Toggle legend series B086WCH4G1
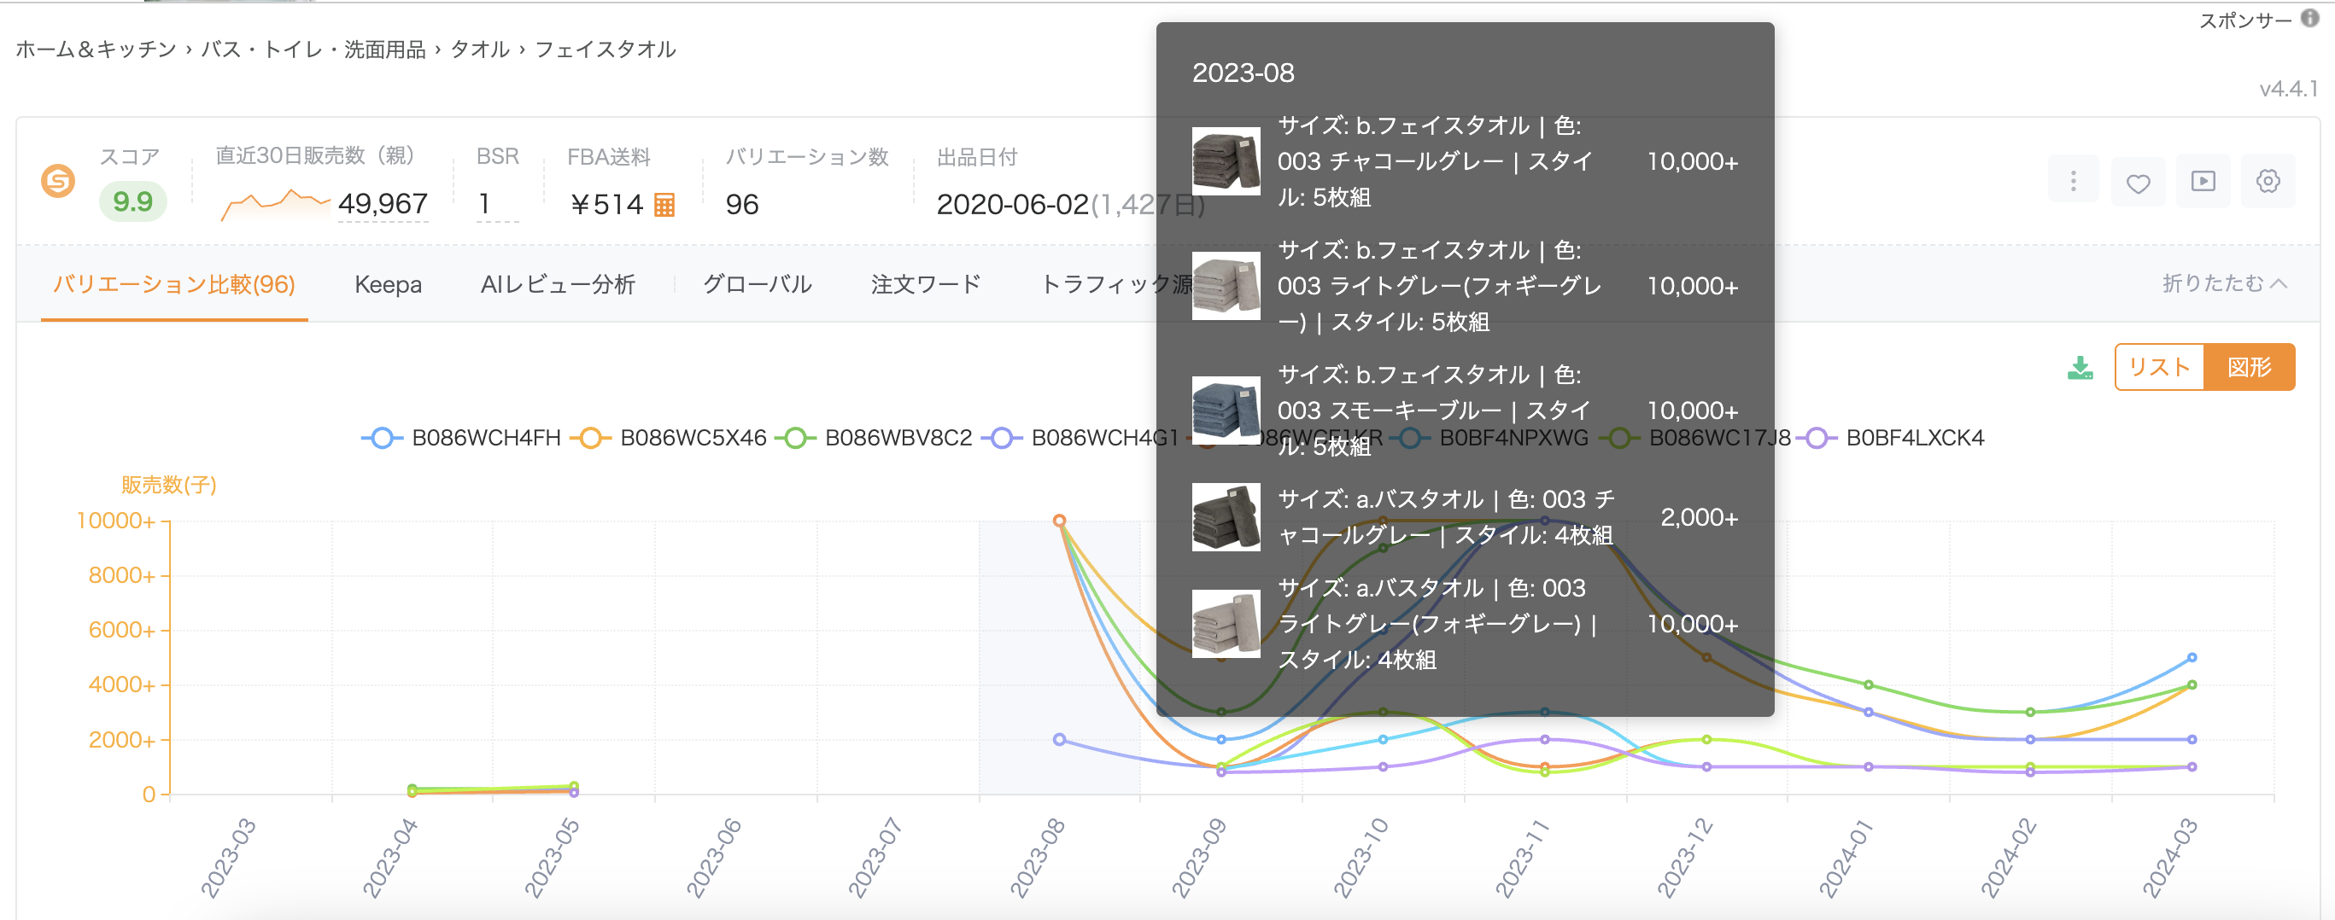The height and width of the screenshot is (920, 2335). coord(1080,439)
